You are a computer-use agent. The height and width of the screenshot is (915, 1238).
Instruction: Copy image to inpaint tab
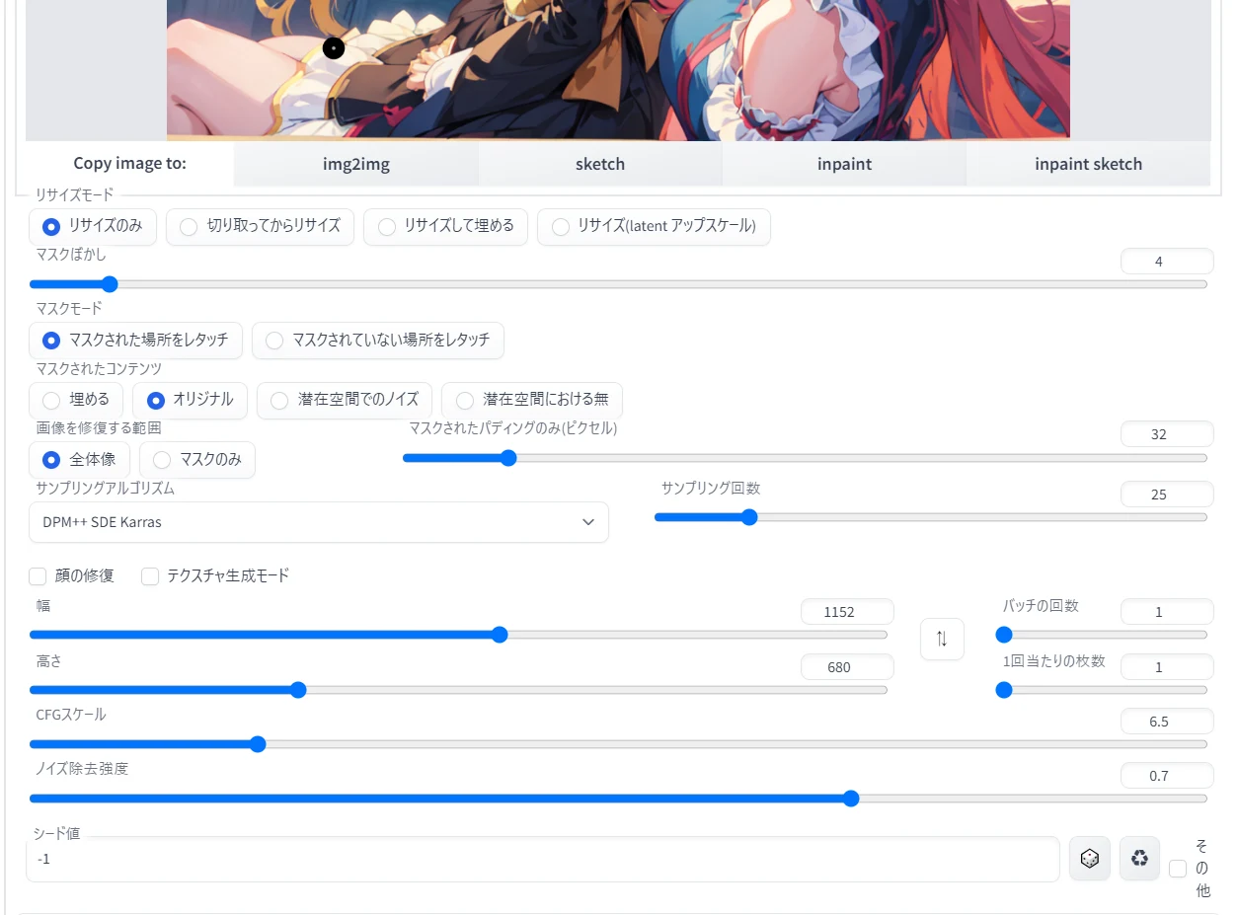844,164
